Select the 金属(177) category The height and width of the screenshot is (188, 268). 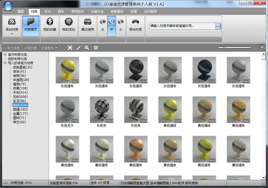tap(20, 114)
